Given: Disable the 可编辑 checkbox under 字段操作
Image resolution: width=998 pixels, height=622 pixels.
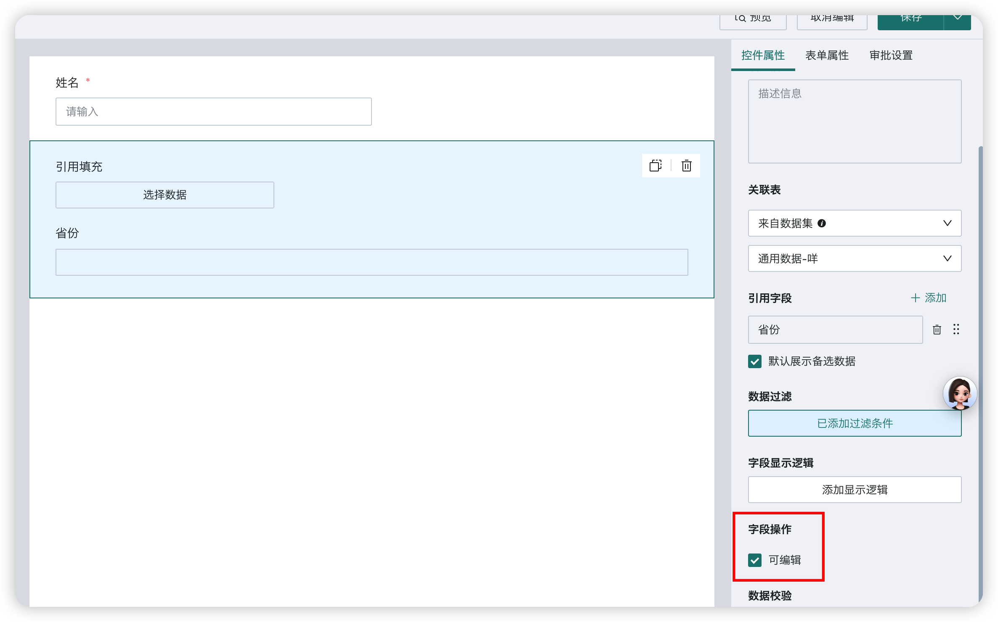Looking at the screenshot, I should point(755,560).
